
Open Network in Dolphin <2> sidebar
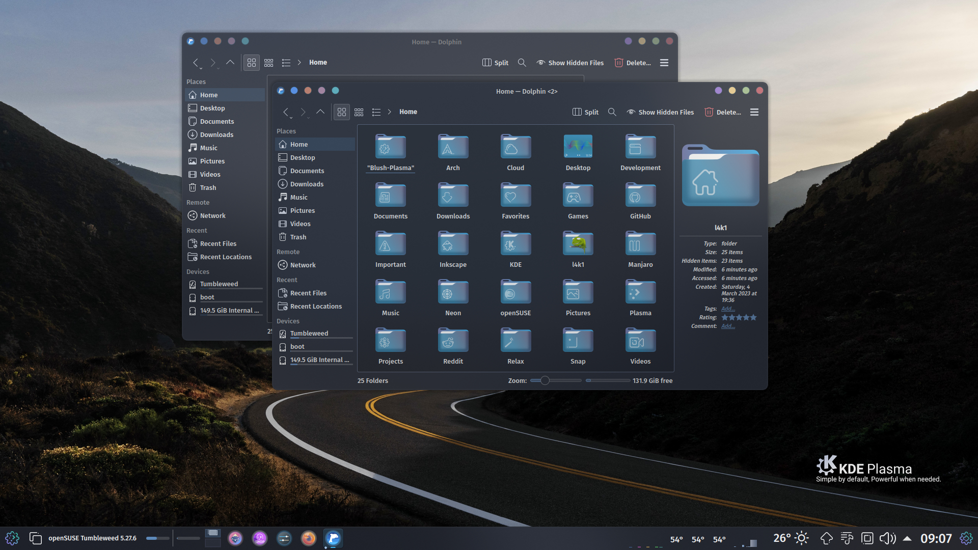[x=315, y=265]
